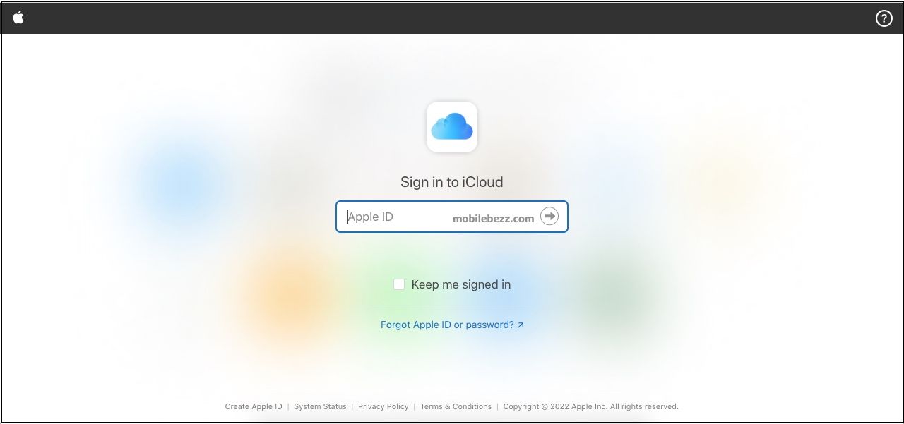The width and height of the screenshot is (904, 424).
Task: Enable the Keep me signed in checkbox
Action: (x=399, y=284)
